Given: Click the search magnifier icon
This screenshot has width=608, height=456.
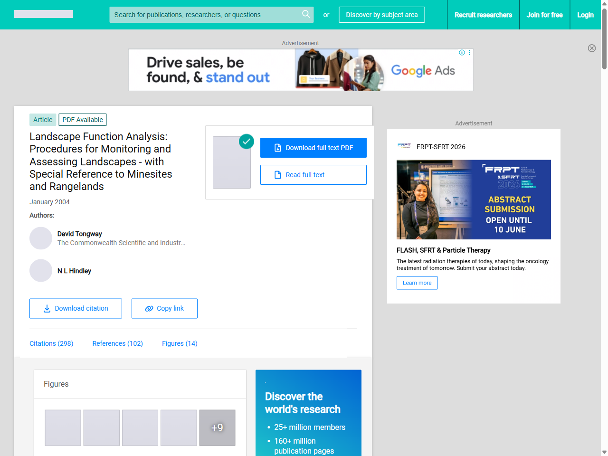Looking at the screenshot, I should 306,14.
